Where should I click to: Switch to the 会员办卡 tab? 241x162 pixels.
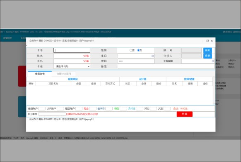point(40,74)
